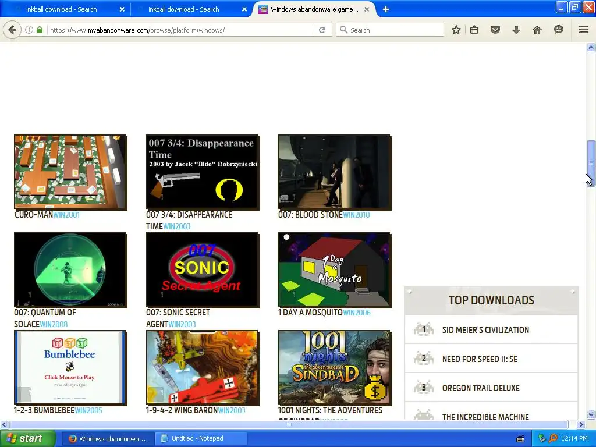This screenshot has height=447, width=596.
Task: Open the 007 Sonic Secret Agent thumbnail
Action: [203, 270]
